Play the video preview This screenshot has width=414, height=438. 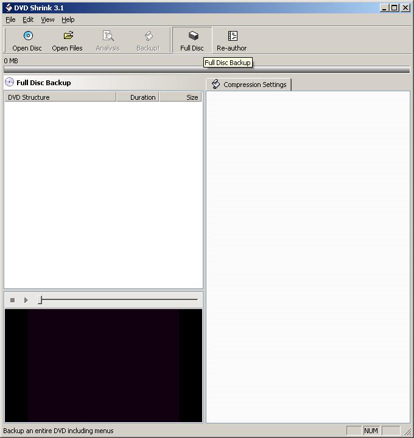[26, 300]
